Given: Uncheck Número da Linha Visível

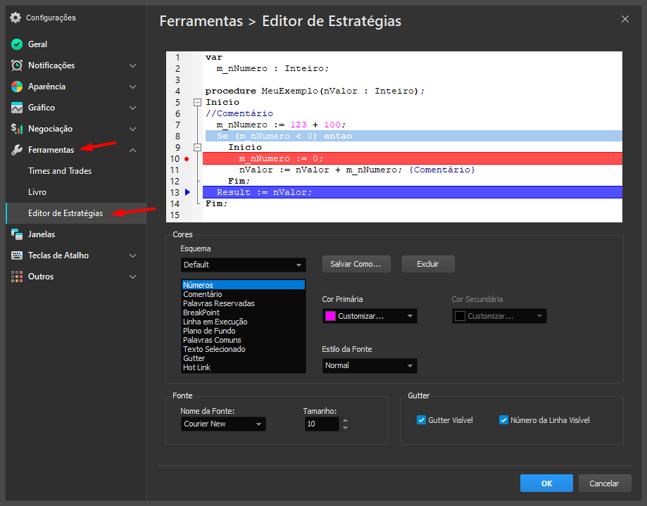Looking at the screenshot, I should 503,420.
